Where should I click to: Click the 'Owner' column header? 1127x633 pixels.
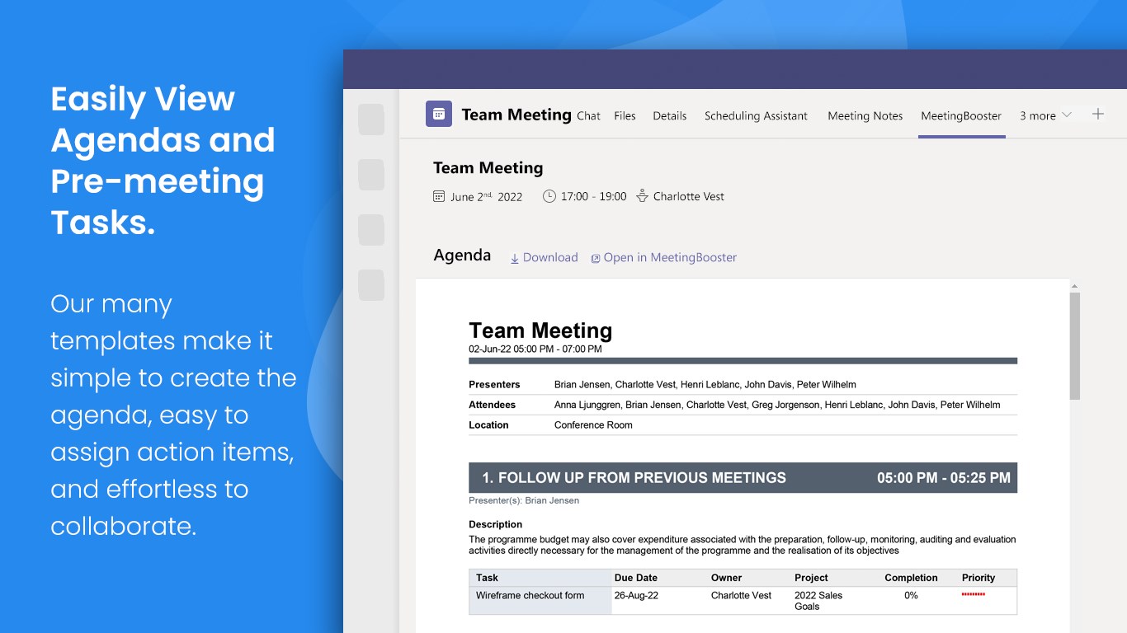pyautogui.click(x=726, y=578)
